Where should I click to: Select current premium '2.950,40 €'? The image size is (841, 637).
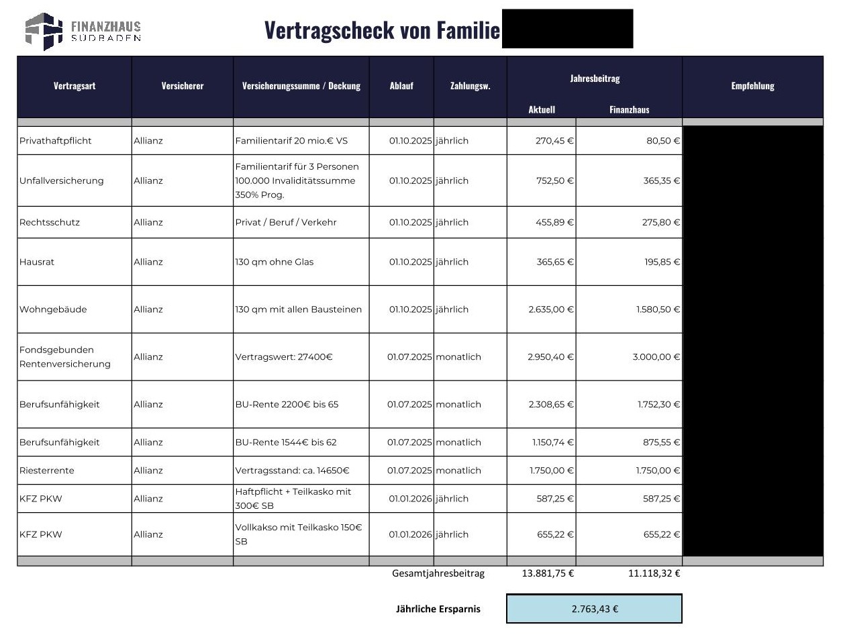(551, 357)
